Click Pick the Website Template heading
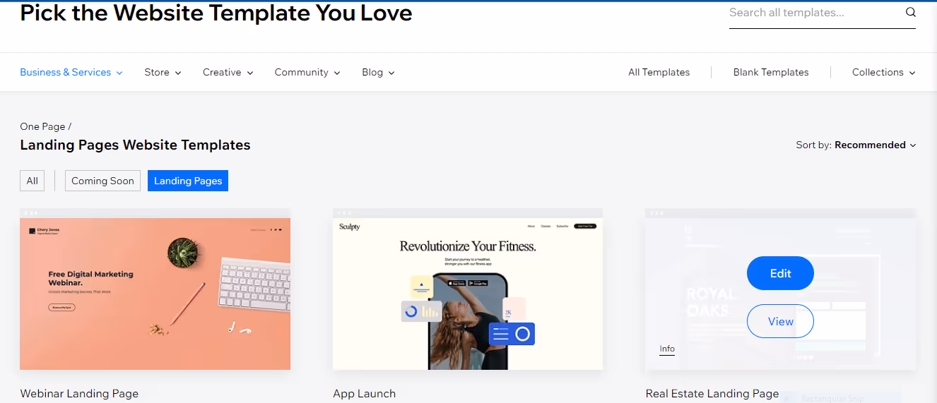 point(216,13)
